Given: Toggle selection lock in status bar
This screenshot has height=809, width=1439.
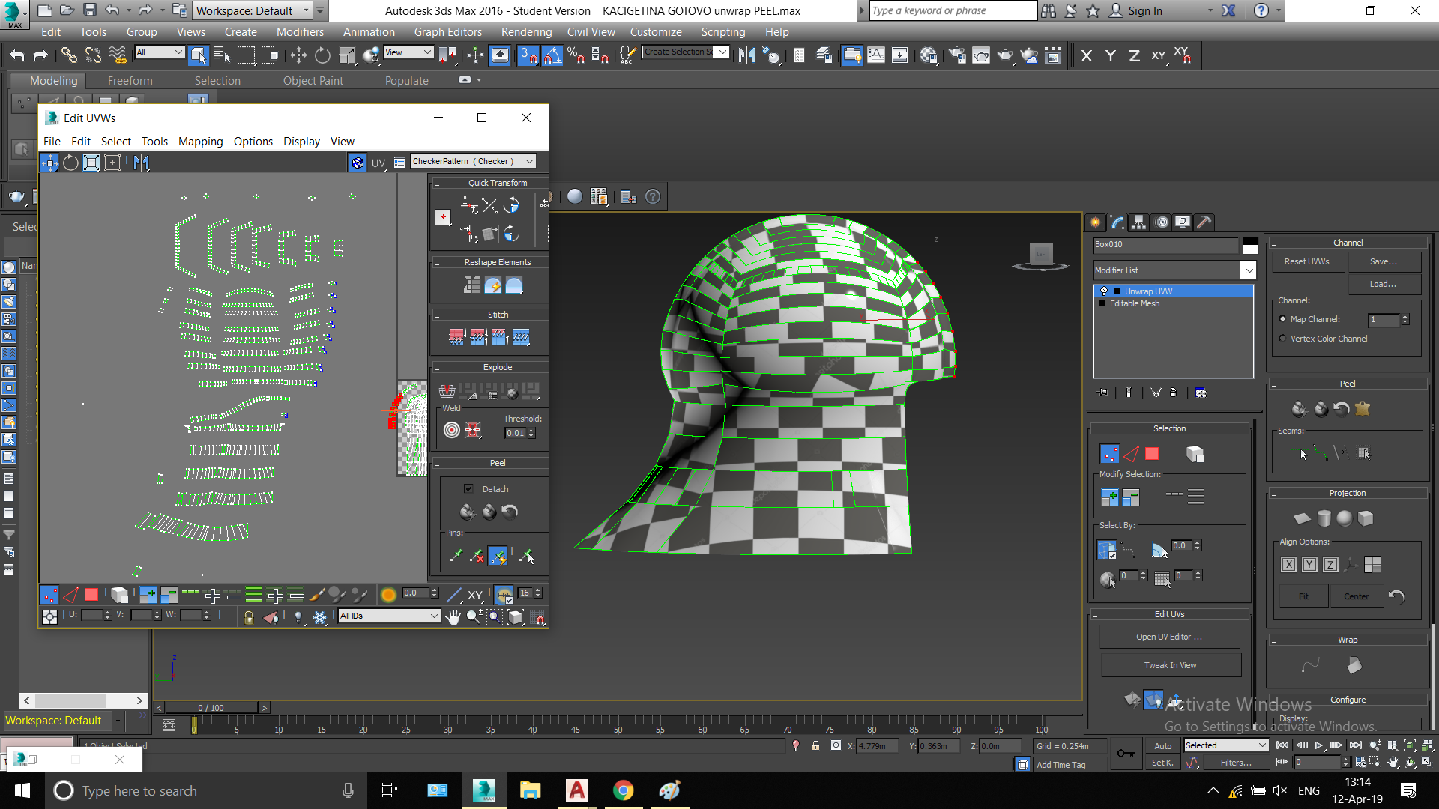Looking at the screenshot, I should [815, 745].
